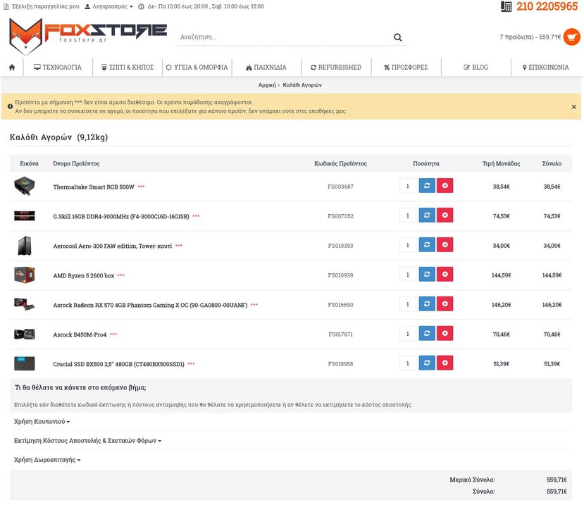Expand Χρήση Κουπονιού section
Screen dimensions: 584x507
click(42, 422)
